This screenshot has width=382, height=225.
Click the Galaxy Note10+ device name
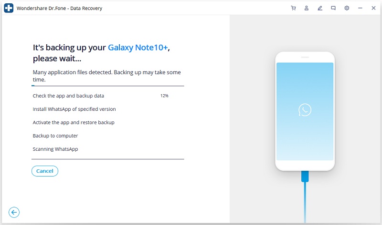pyautogui.click(x=138, y=48)
